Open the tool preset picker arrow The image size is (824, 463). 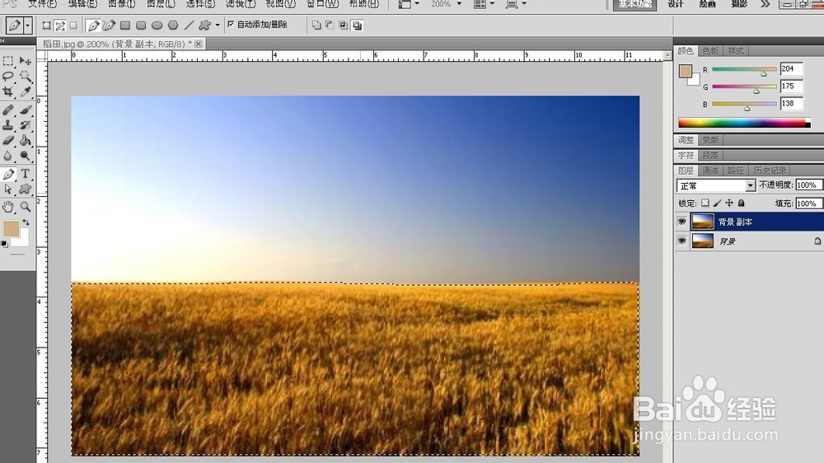(x=28, y=26)
